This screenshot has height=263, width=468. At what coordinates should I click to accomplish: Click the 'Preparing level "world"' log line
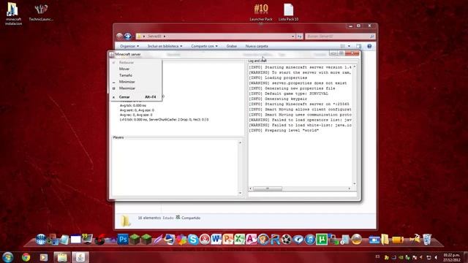pyautogui.click(x=284, y=131)
